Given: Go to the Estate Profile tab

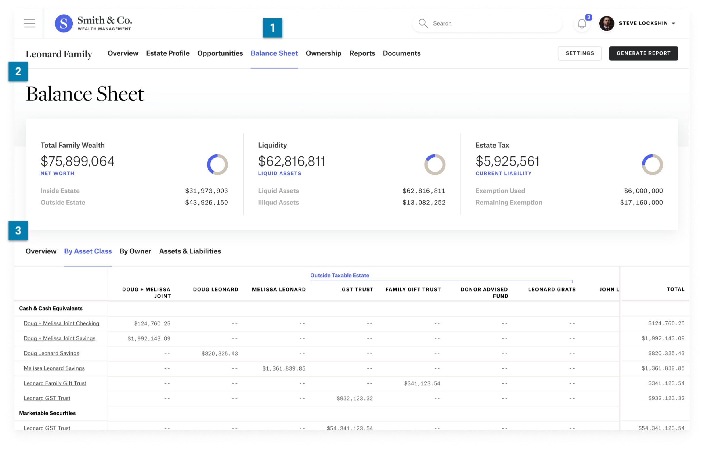Looking at the screenshot, I should pyautogui.click(x=168, y=53).
